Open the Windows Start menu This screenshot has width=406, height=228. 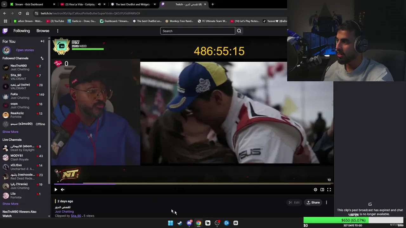click(170, 223)
